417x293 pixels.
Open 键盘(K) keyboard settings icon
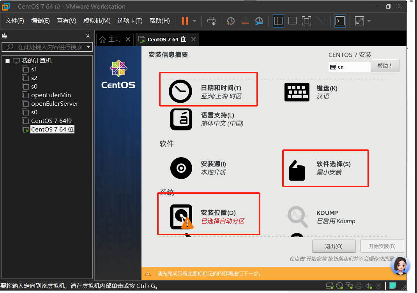[297, 92]
